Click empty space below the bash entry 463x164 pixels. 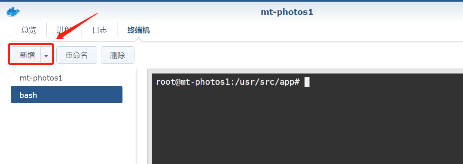[67, 133]
